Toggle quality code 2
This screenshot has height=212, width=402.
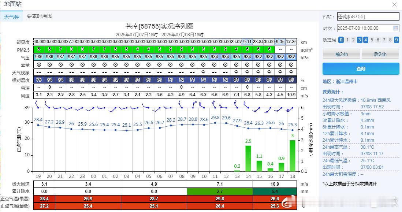[353, 40]
